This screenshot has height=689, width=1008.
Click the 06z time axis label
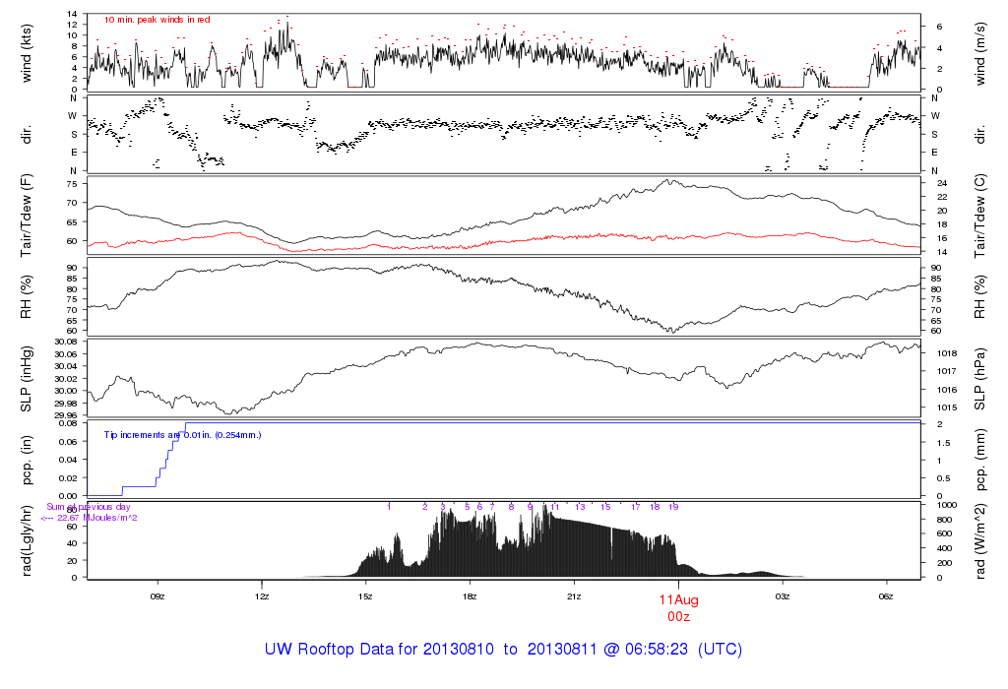[x=886, y=596]
